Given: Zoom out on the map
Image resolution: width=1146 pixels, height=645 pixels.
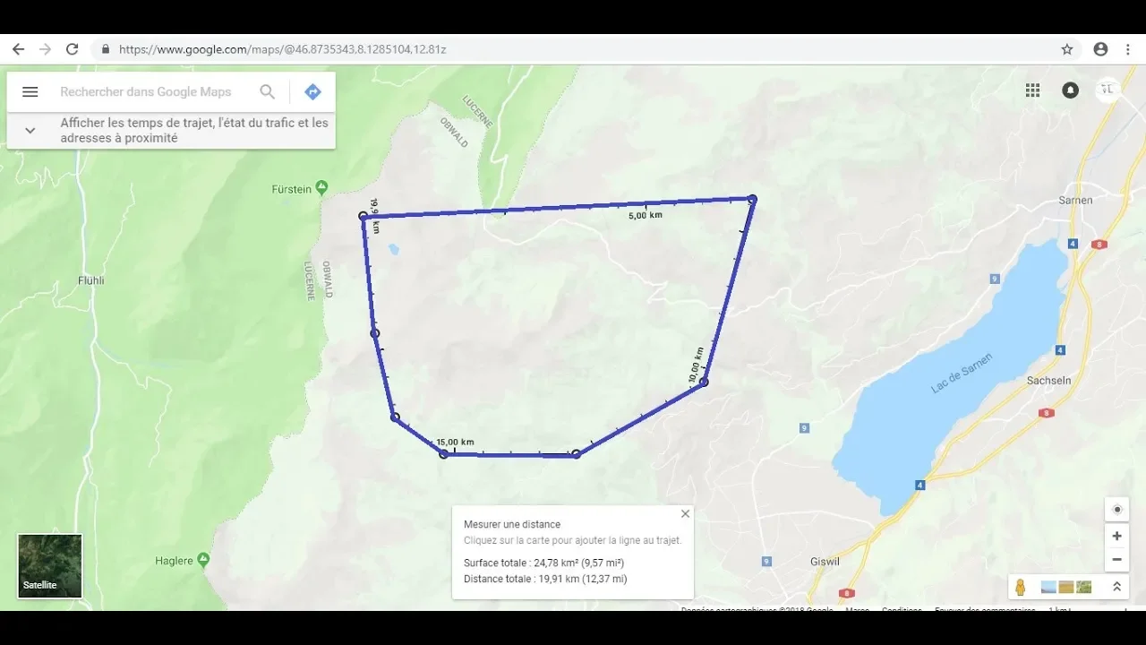Looking at the screenshot, I should click(x=1116, y=560).
